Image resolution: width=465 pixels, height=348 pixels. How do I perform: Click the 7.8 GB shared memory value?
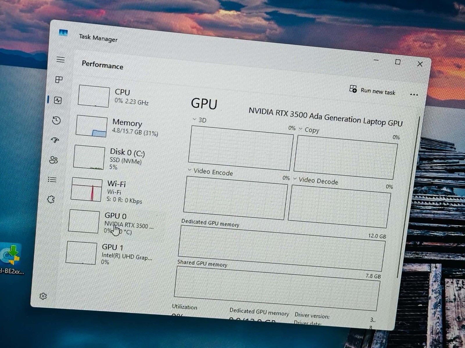(373, 276)
